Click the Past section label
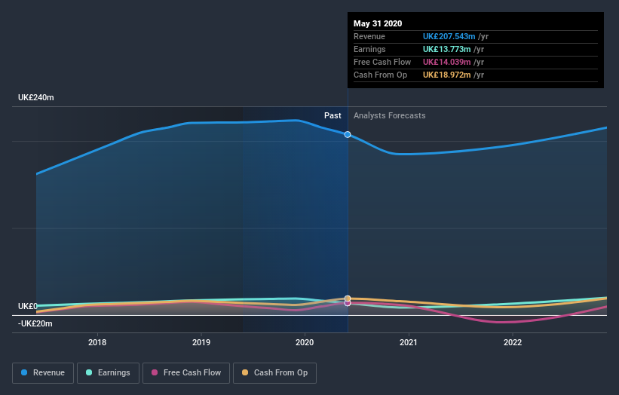This screenshot has width=619, height=395. click(332, 115)
